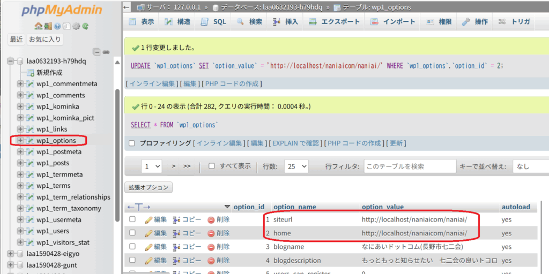Click the pencil 編集 icon in home row
The width and height of the screenshot is (549, 274).
149,233
